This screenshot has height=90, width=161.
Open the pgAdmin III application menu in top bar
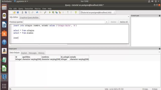(21, 1)
